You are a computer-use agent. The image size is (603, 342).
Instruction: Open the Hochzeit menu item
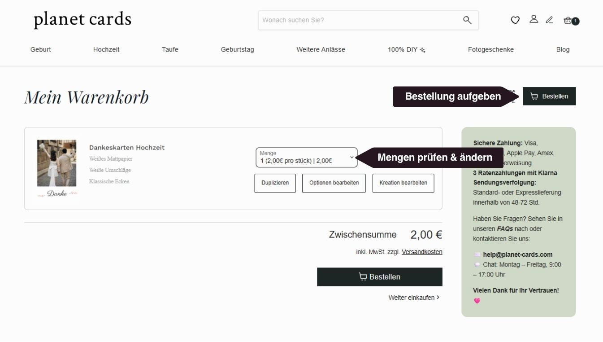(106, 50)
